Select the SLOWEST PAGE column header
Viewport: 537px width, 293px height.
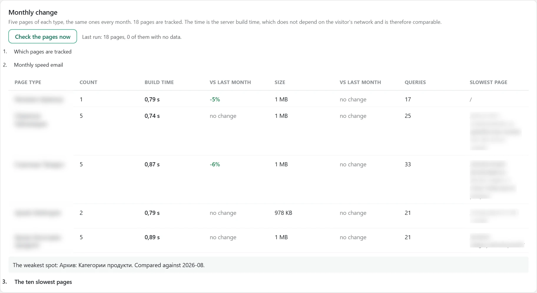(x=488, y=82)
